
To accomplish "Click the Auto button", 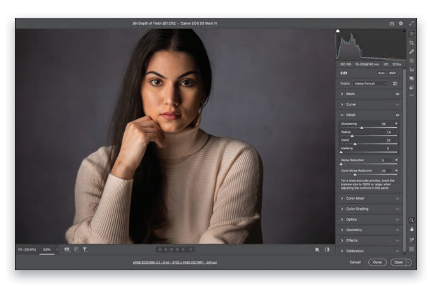I will coord(381,73).
